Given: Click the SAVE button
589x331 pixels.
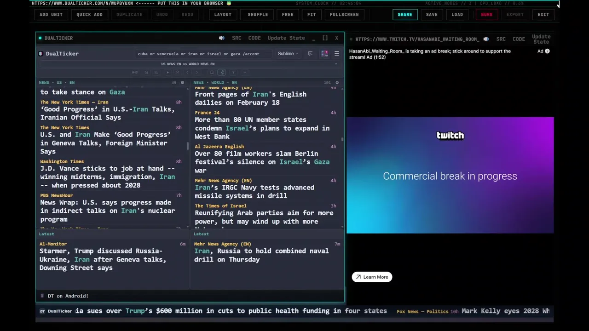Looking at the screenshot, I should (x=432, y=15).
